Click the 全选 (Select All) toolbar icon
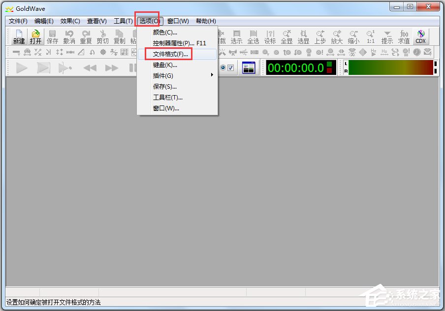This screenshot has width=445, height=311. click(253, 36)
